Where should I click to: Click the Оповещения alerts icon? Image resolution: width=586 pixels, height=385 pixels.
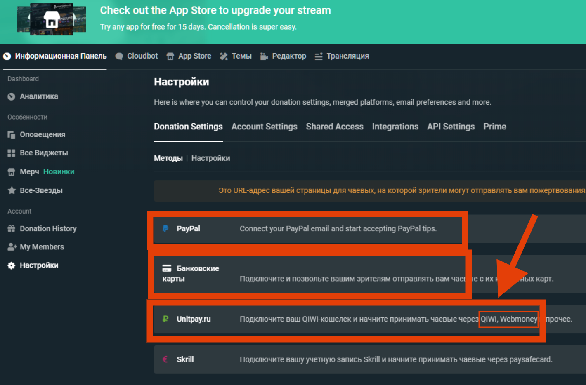(x=12, y=135)
